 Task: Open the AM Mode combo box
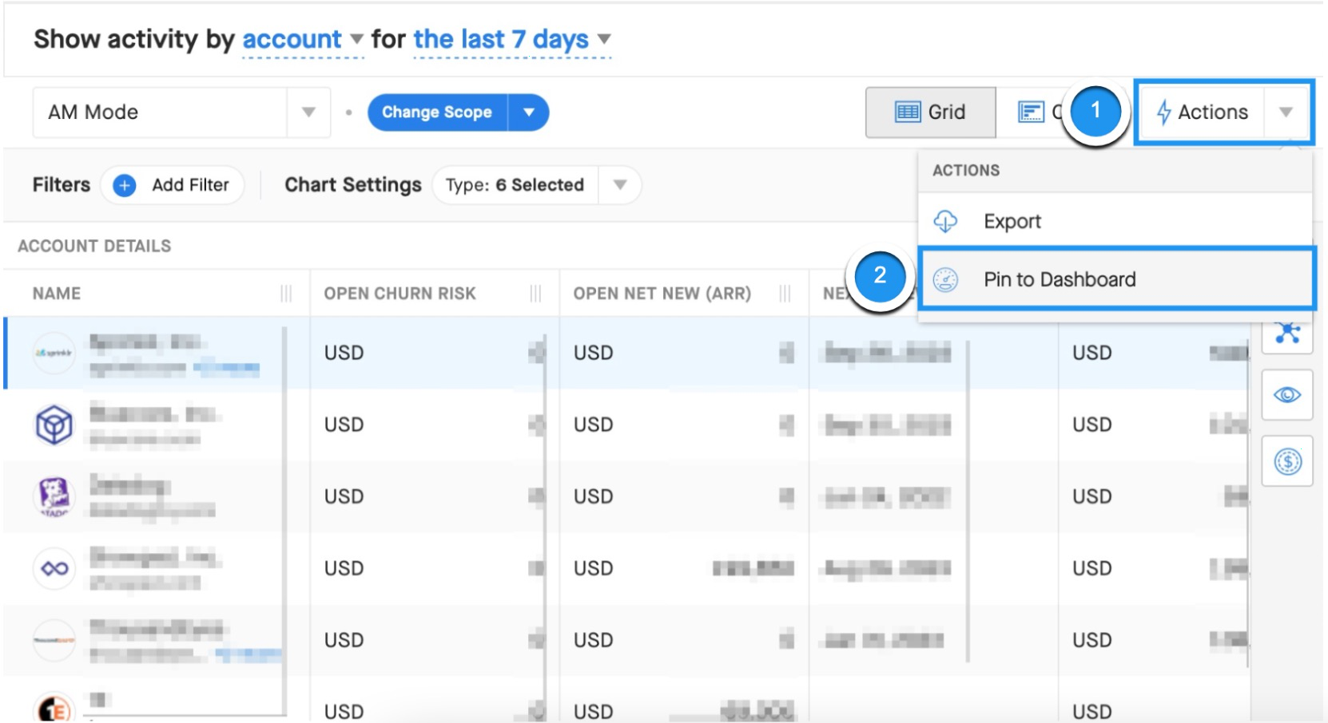tap(181, 113)
